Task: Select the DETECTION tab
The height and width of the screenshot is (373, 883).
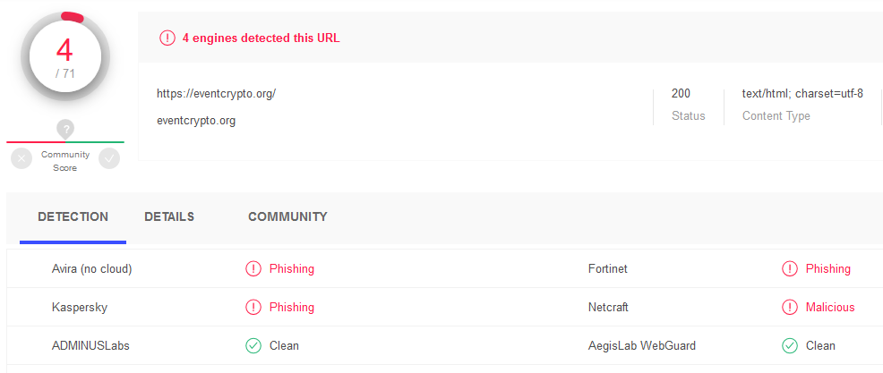Action: [x=73, y=216]
